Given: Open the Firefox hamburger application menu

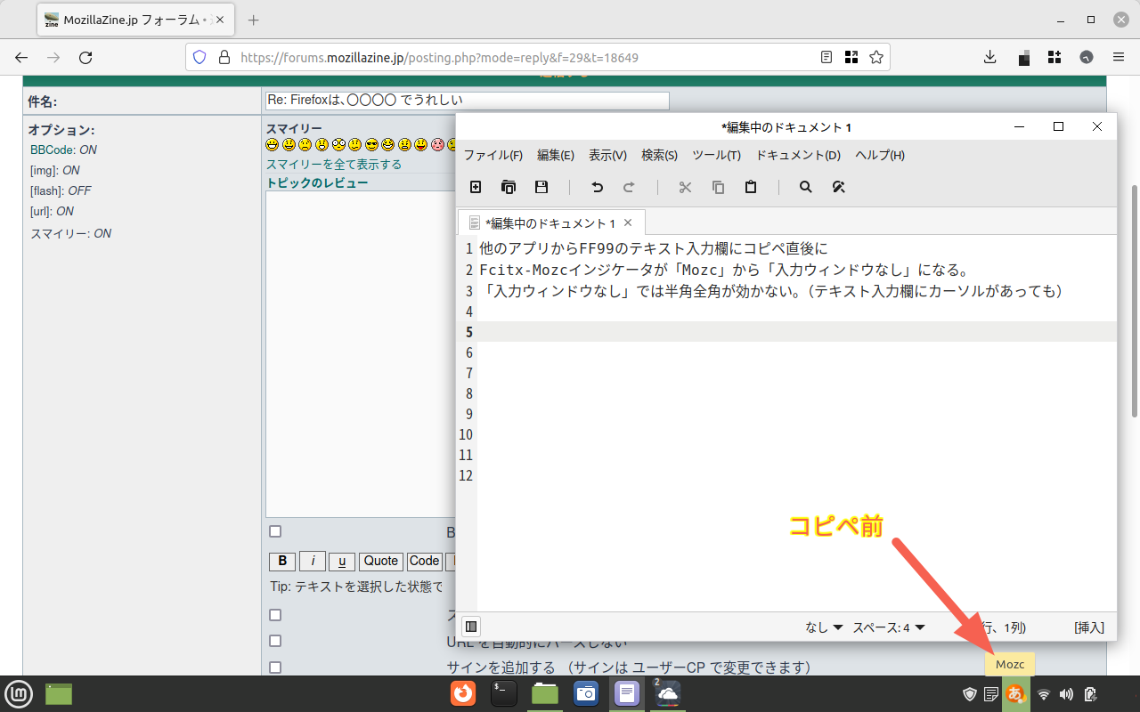Looking at the screenshot, I should click(x=1119, y=57).
